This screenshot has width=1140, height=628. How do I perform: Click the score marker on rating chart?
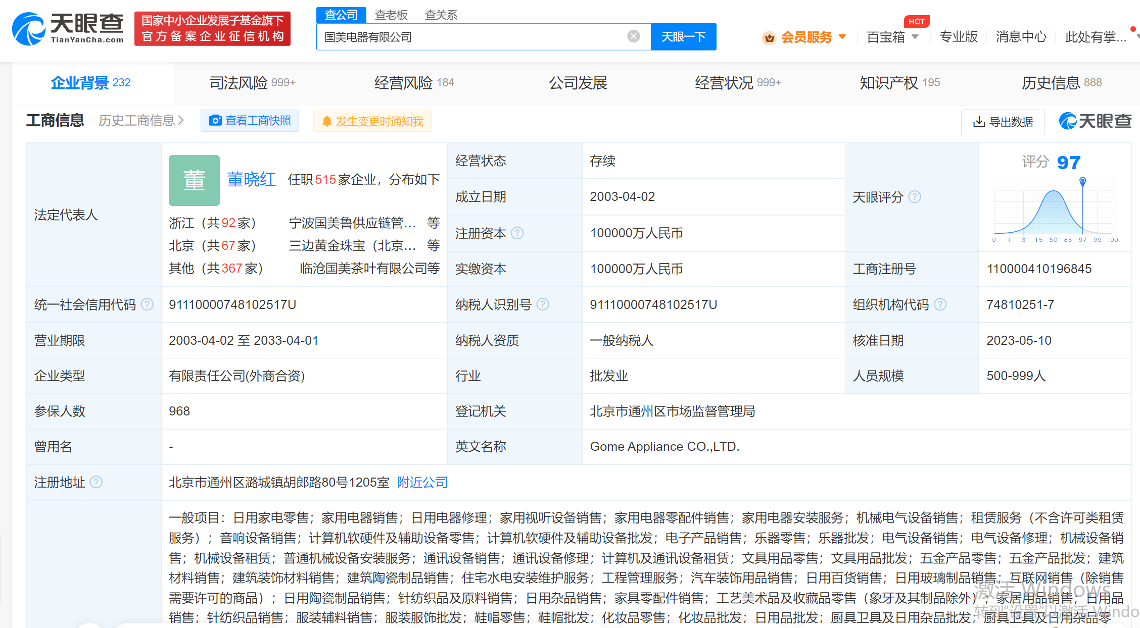click(1082, 181)
